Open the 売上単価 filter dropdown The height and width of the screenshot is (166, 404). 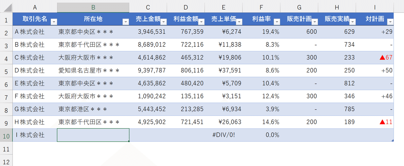coord(239,22)
